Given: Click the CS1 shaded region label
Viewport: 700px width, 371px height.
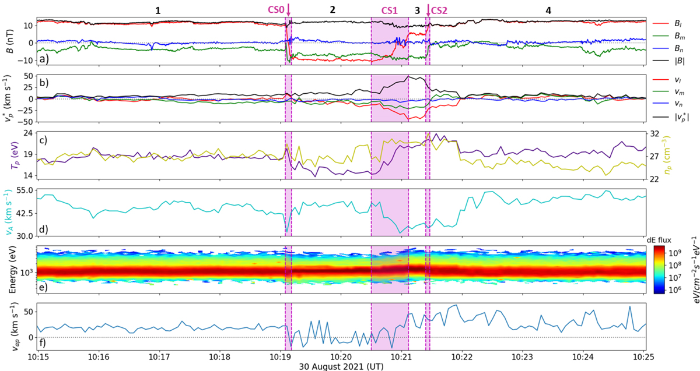Looking at the screenshot, I should (x=389, y=10).
